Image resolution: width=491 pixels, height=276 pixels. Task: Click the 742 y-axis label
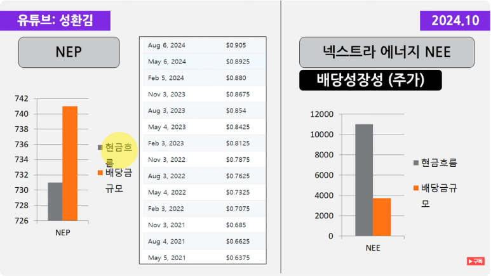click(22, 98)
